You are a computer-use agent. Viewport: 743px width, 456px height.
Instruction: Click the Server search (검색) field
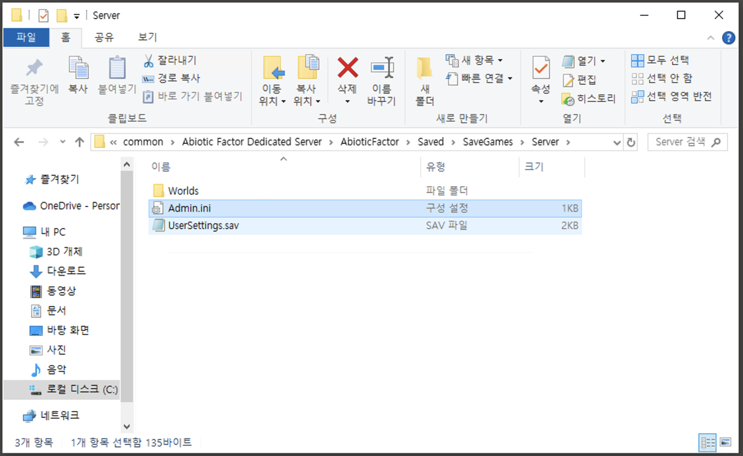(681, 142)
